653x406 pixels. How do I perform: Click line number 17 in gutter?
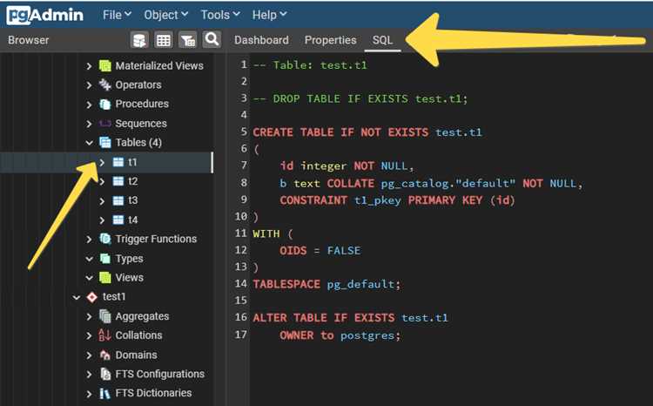click(x=240, y=335)
